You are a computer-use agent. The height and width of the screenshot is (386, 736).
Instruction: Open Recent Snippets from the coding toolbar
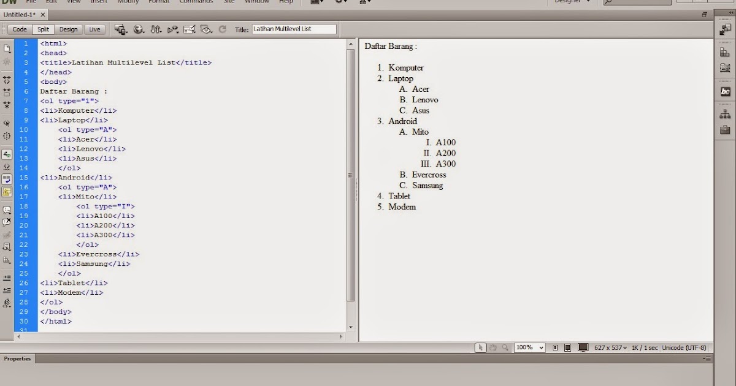(x=7, y=247)
